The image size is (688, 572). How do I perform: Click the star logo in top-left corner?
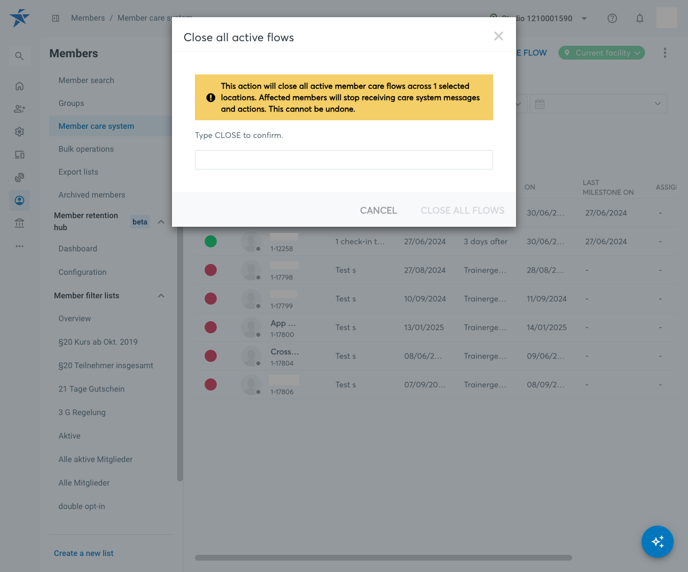19,18
